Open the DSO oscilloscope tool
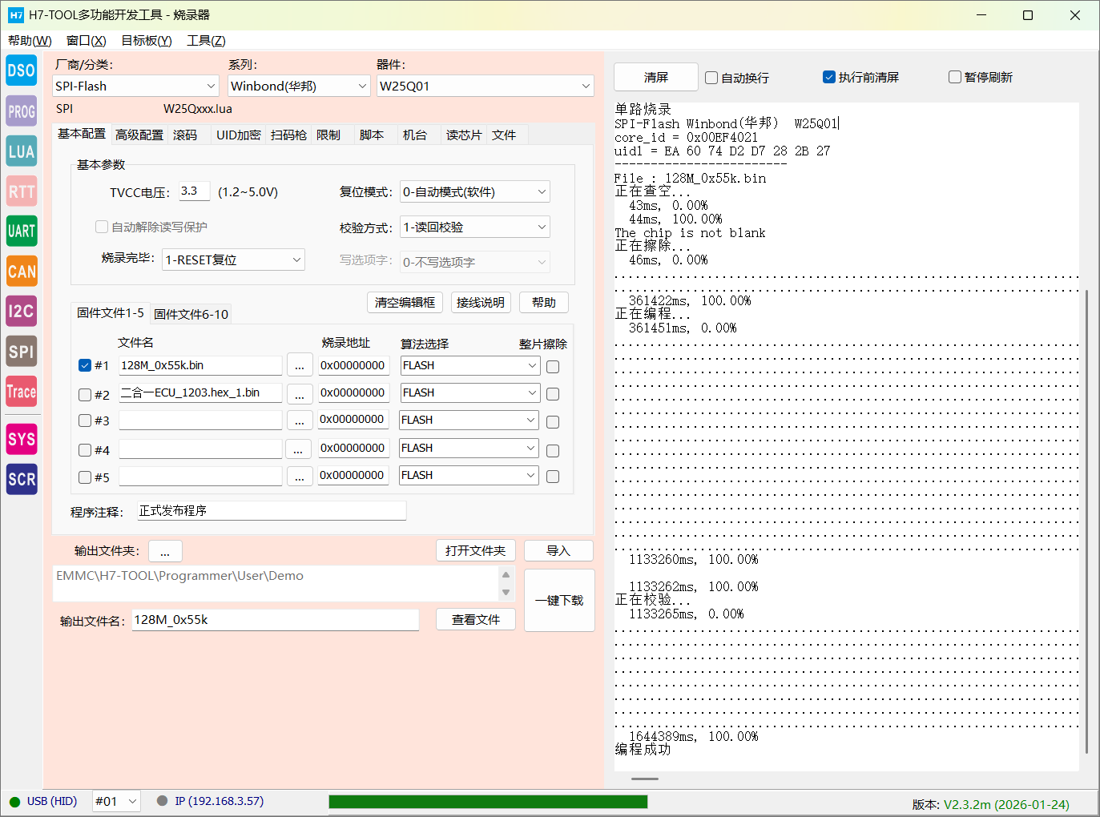Viewport: 1100px width, 817px height. [x=22, y=70]
